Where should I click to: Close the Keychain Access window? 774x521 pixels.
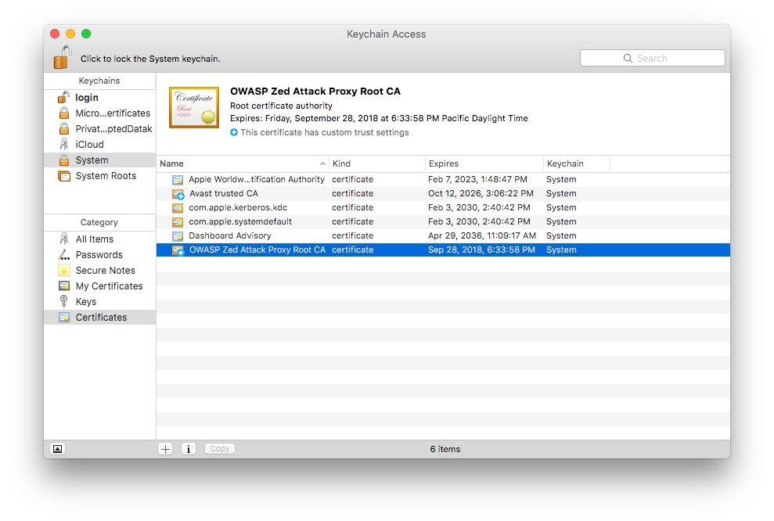tap(55, 34)
